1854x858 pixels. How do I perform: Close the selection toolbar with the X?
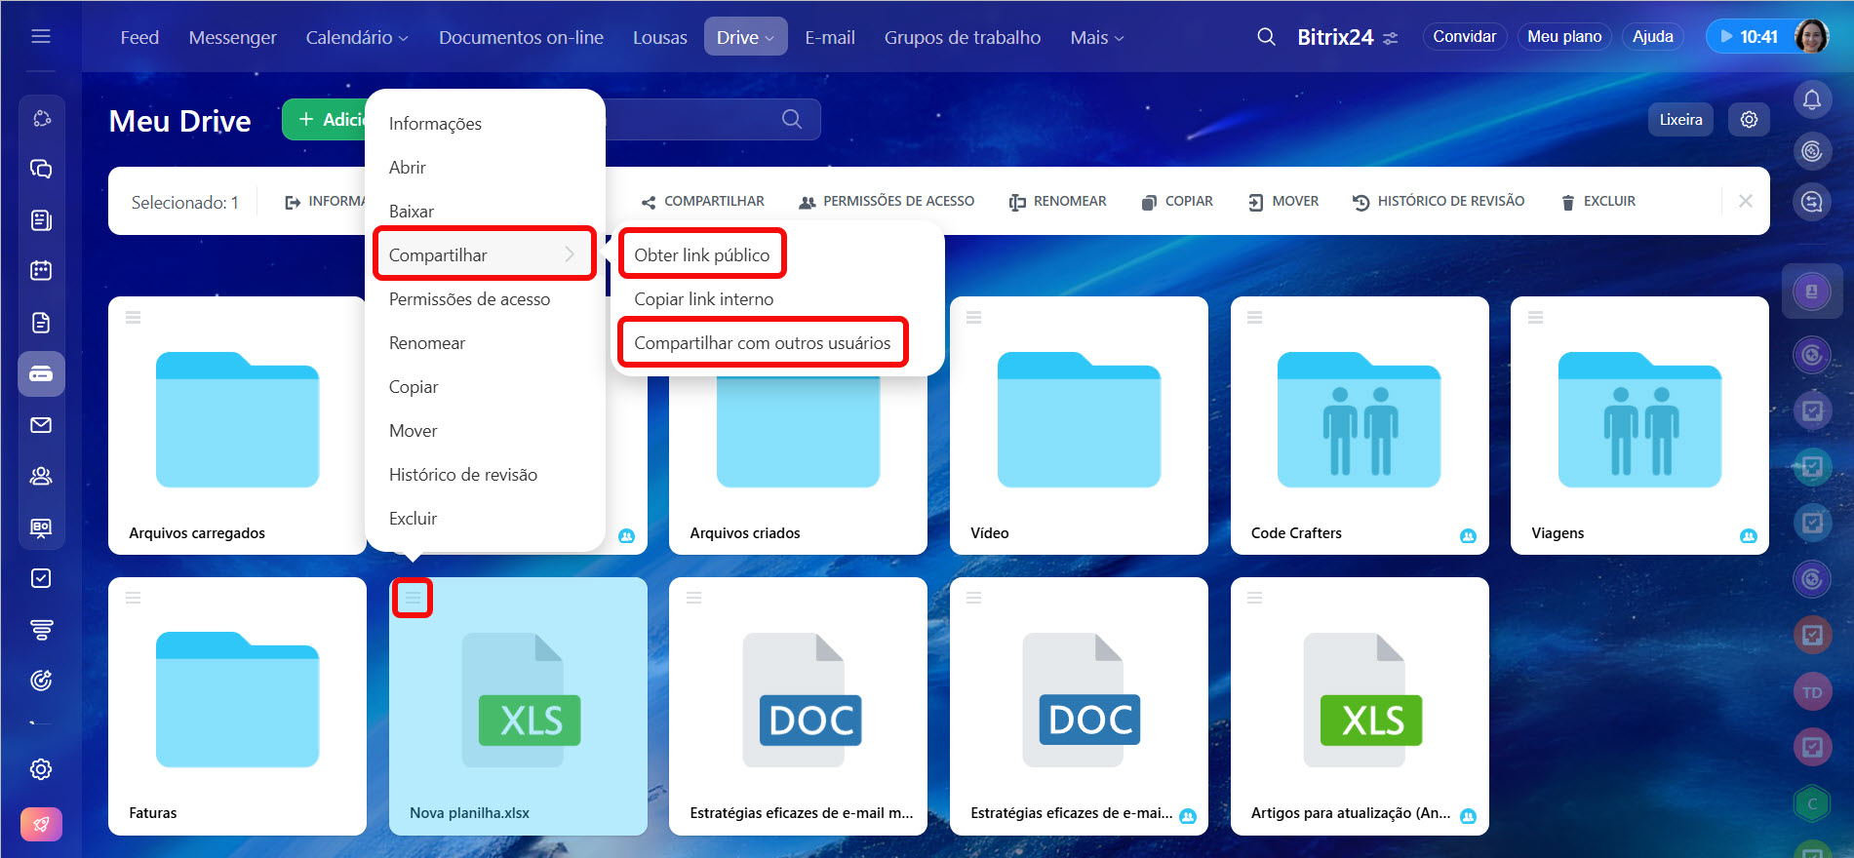click(x=1745, y=201)
